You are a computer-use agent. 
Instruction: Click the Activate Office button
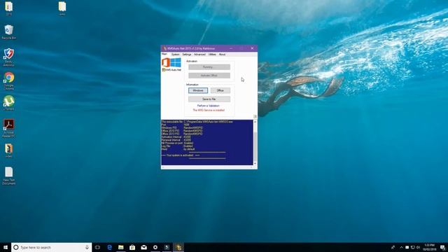point(209,76)
